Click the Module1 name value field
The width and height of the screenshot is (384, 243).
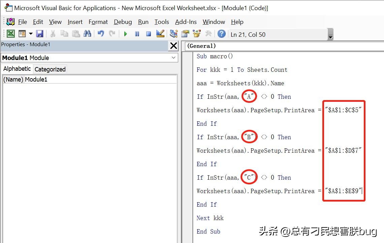(x=100, y=79)
